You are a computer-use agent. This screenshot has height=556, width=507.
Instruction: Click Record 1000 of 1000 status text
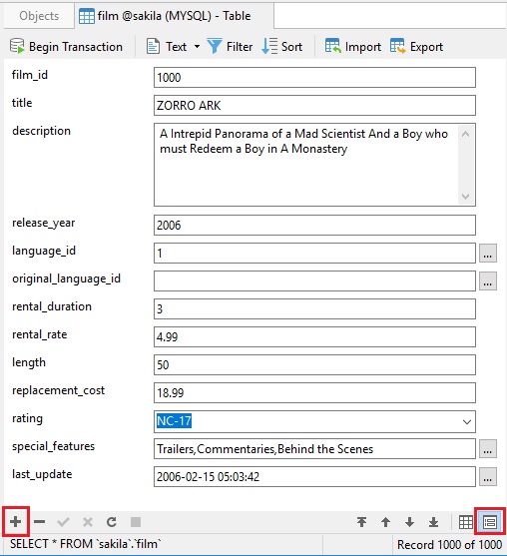(x=449, y=544)
